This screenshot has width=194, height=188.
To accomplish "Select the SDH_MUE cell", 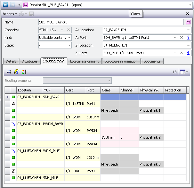I will tap(53, 178).
